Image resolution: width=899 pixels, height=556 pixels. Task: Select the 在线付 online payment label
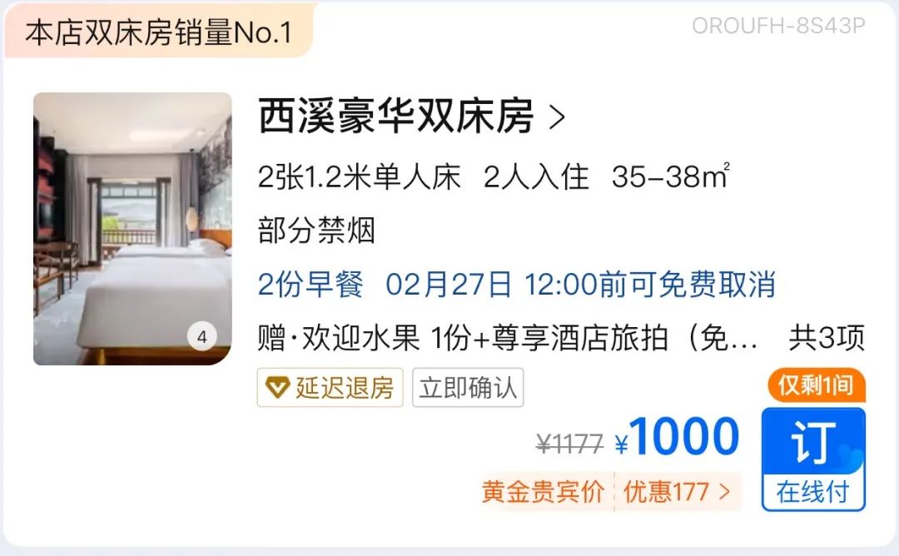pyautogui.click(x=813, y=492)
